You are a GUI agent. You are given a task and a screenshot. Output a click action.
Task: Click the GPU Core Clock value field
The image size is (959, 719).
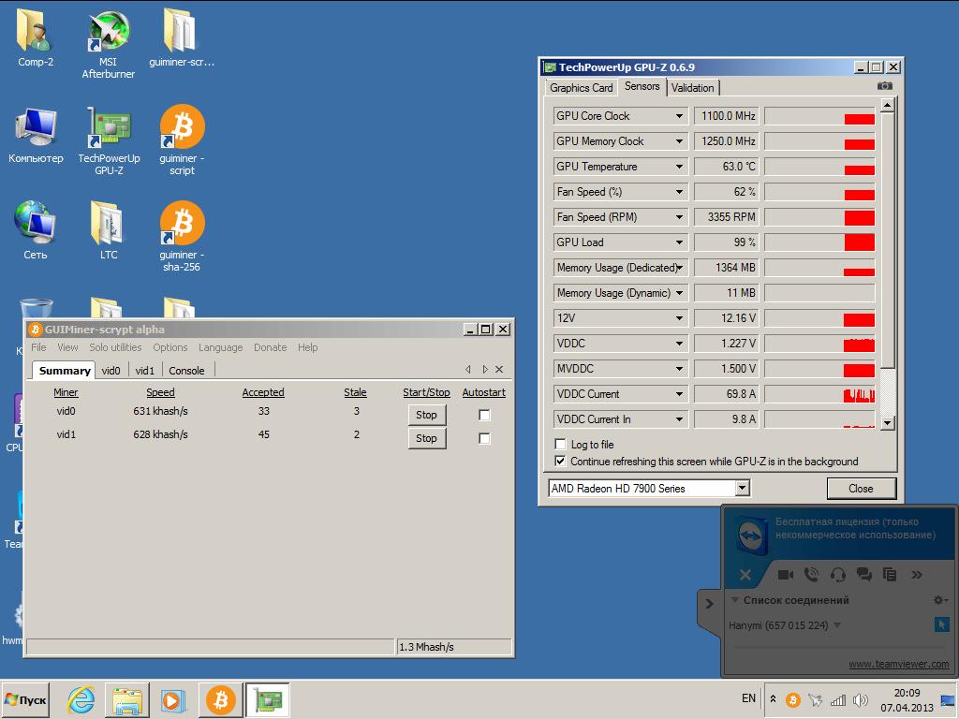coord(726,116)
